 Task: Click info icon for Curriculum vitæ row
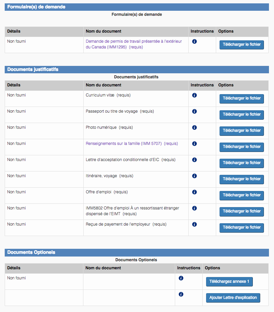click(194, 95)
